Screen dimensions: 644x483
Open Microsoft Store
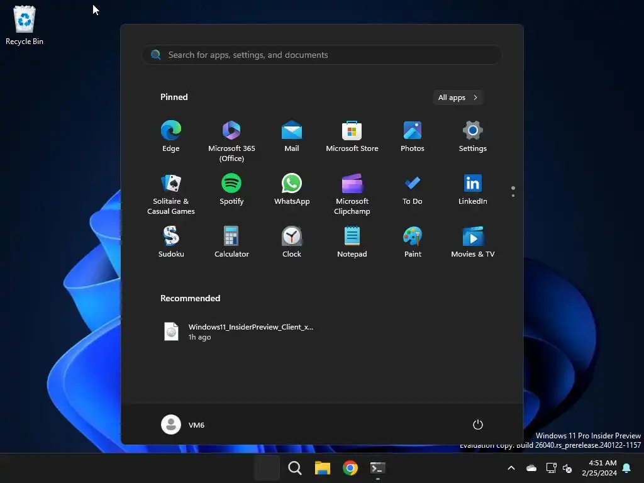(x=352, y=136)
